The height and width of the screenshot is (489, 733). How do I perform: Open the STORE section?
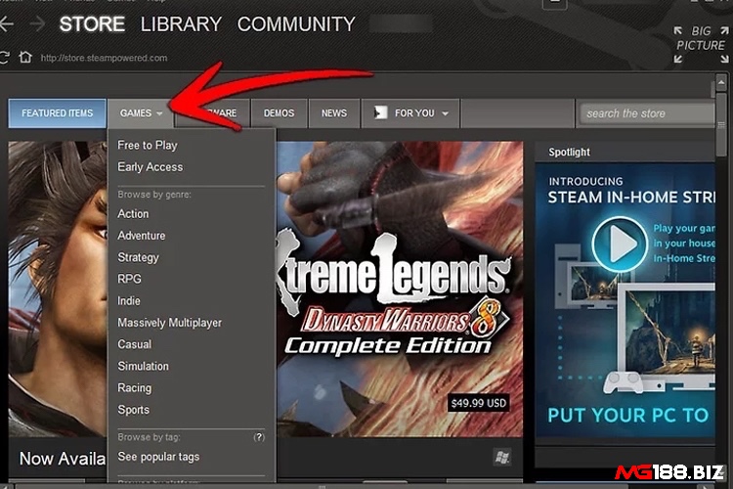(x=92, y=23)
